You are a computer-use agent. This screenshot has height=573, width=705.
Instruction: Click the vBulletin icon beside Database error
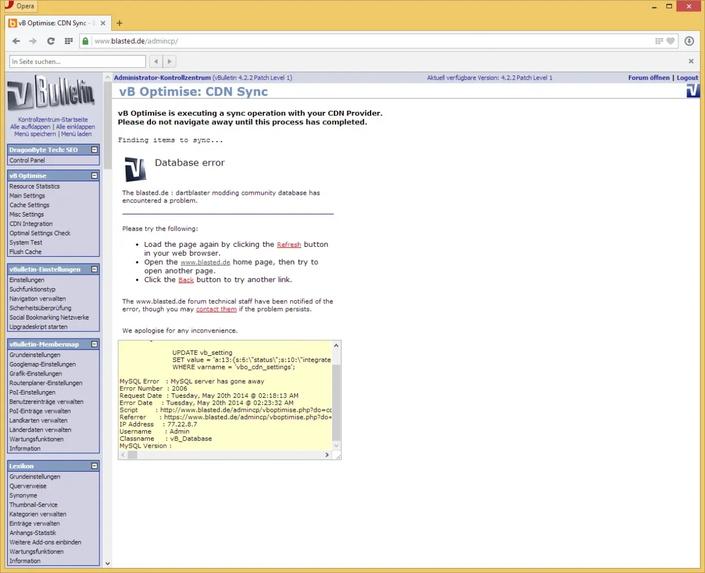pos(135,169)
